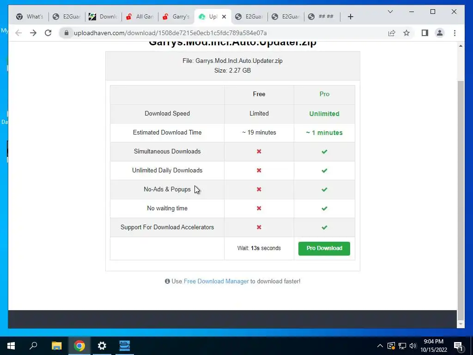Open a new browser tab
This screenshot has height=355, width=473.
tap(350, 17)
